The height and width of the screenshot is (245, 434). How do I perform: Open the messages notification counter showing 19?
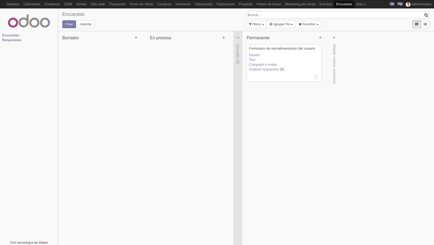pos(392,4)
